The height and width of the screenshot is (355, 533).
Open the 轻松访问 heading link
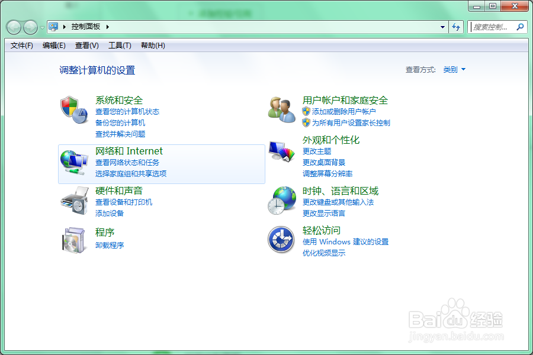pyautogui.click(x=322, y=230)
